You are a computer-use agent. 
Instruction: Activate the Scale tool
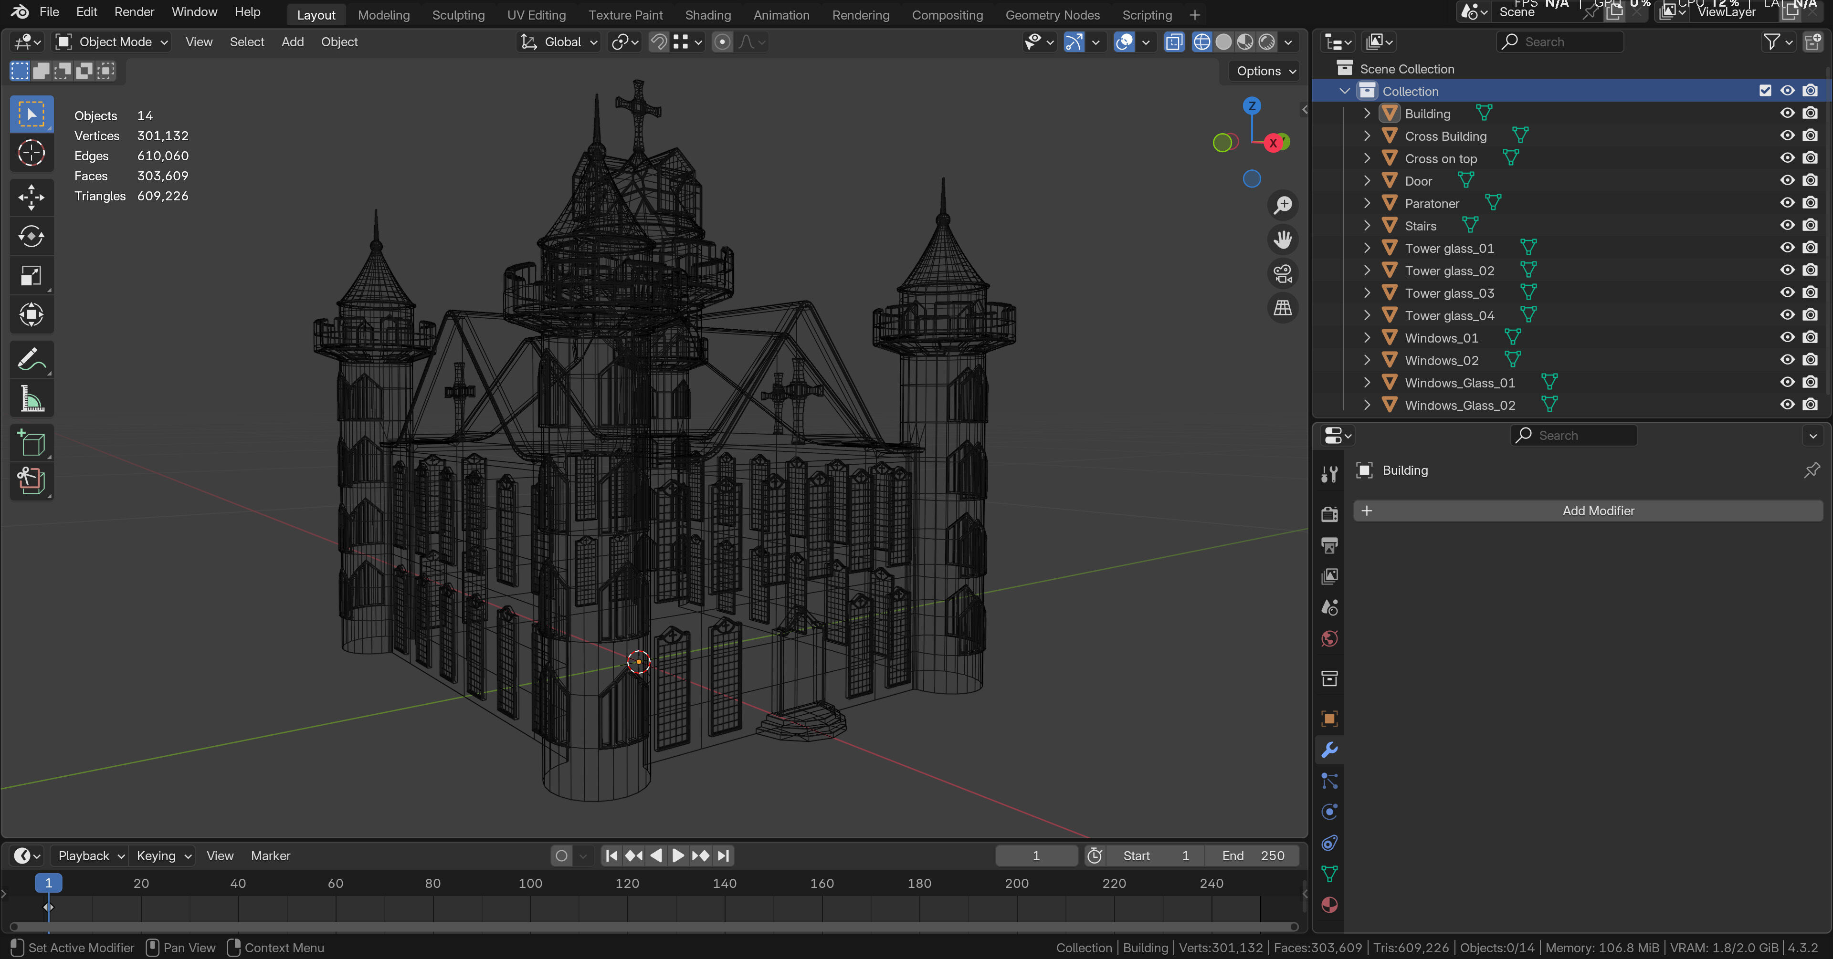pos(32,275)
